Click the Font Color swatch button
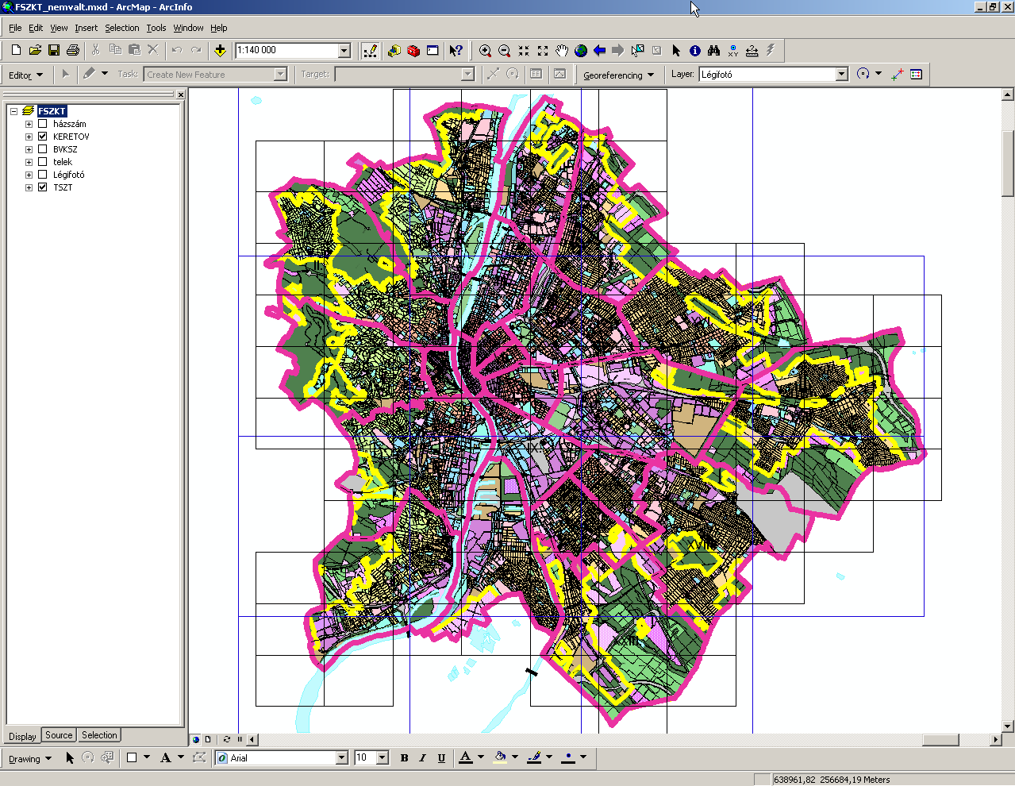Viewport: 1015px width, 786px height. 466,758
